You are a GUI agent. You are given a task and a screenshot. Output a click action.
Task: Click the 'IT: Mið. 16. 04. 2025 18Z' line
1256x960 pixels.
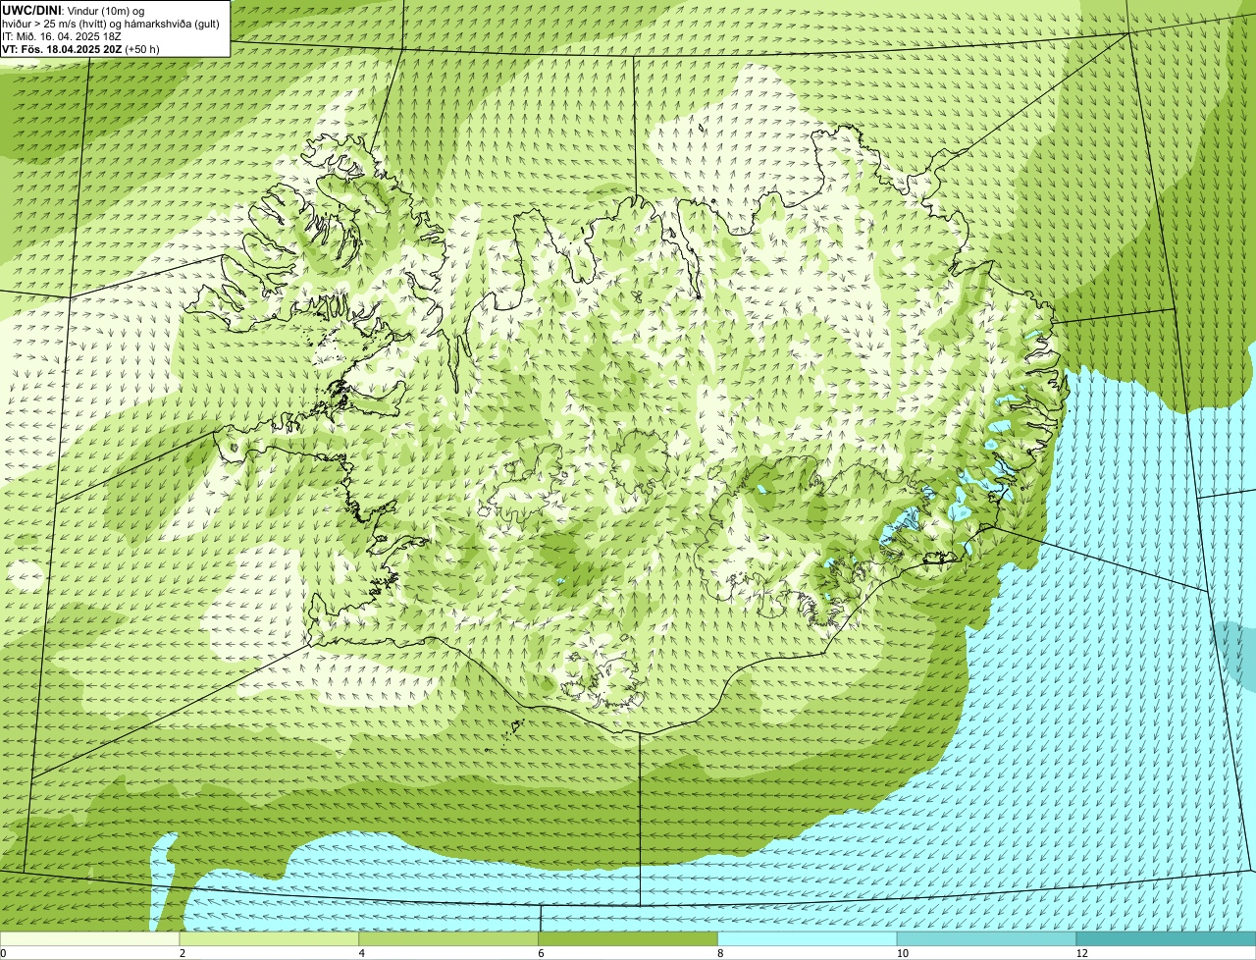(x=62, y=35)
